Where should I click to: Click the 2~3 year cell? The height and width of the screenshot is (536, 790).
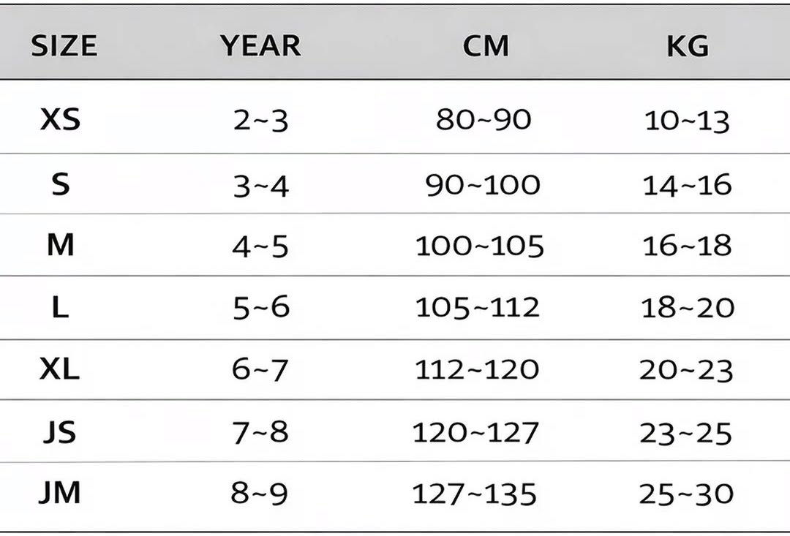pyautogui.click(x=260, y=121)
